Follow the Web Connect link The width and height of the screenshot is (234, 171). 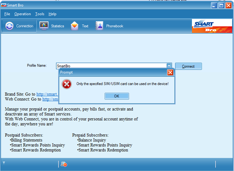(x=50, y=99)
